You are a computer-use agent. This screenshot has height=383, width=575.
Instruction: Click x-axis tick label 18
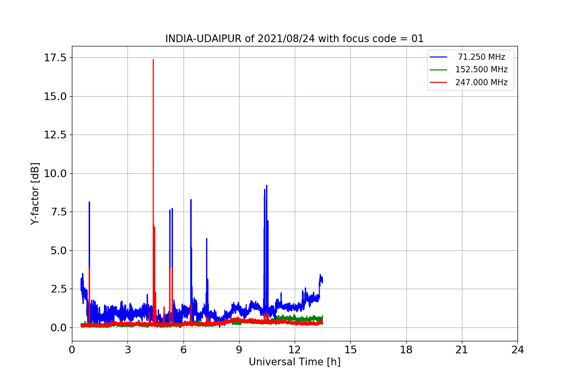click(x=406, y=350)
